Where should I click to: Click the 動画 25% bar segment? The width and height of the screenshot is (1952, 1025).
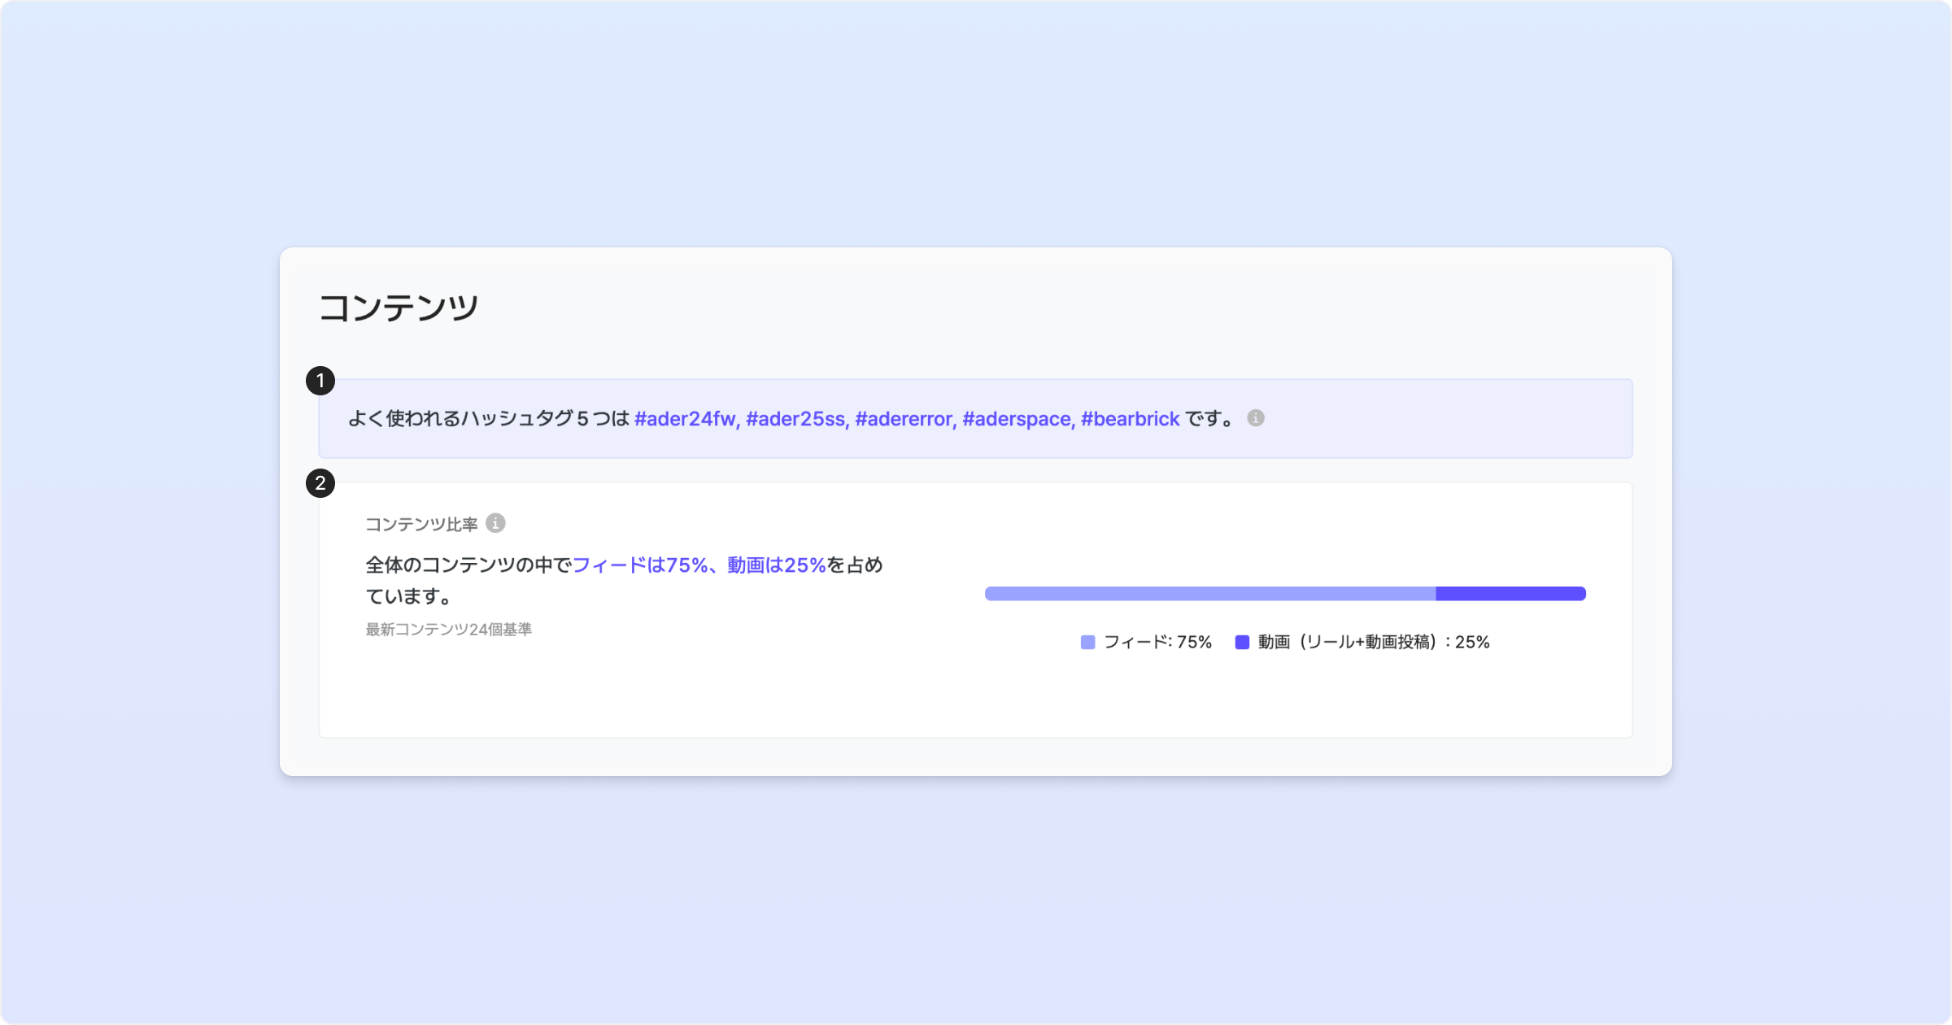(x=1510, y=594)
